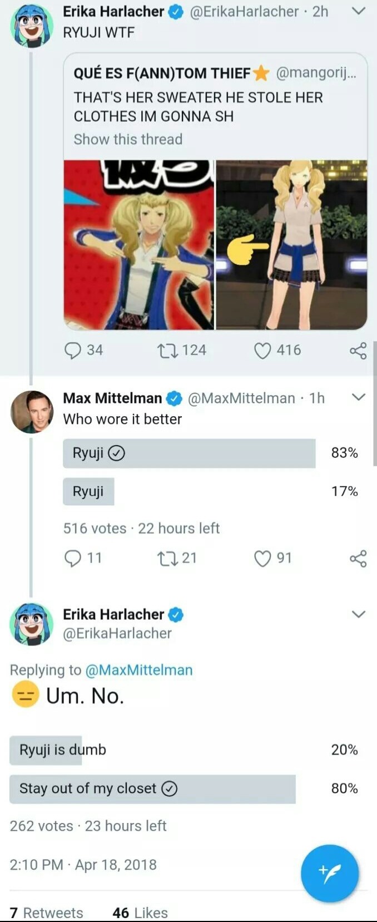Retweet Max Mittelman's poll tweet
The height and width of the screenshot is (922, 377).
point(166,558)
